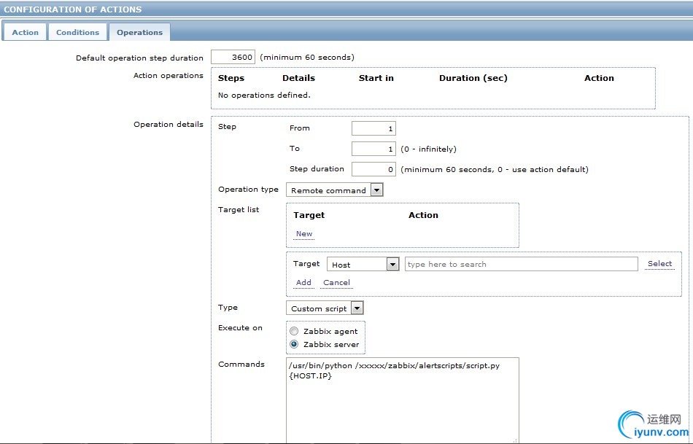Click the Commands textarea resize handle
Viewport: 693px width, 444px height.
coord(516,440)
